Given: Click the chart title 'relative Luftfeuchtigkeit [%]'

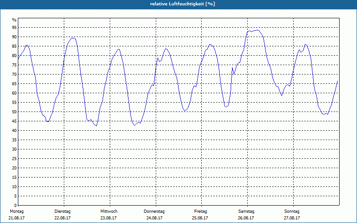Looking at the screenshot, I should [x=183, y=4].
